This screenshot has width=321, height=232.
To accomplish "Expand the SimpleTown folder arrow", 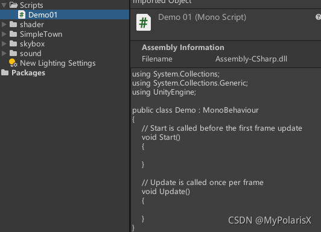I will (4, 34).
